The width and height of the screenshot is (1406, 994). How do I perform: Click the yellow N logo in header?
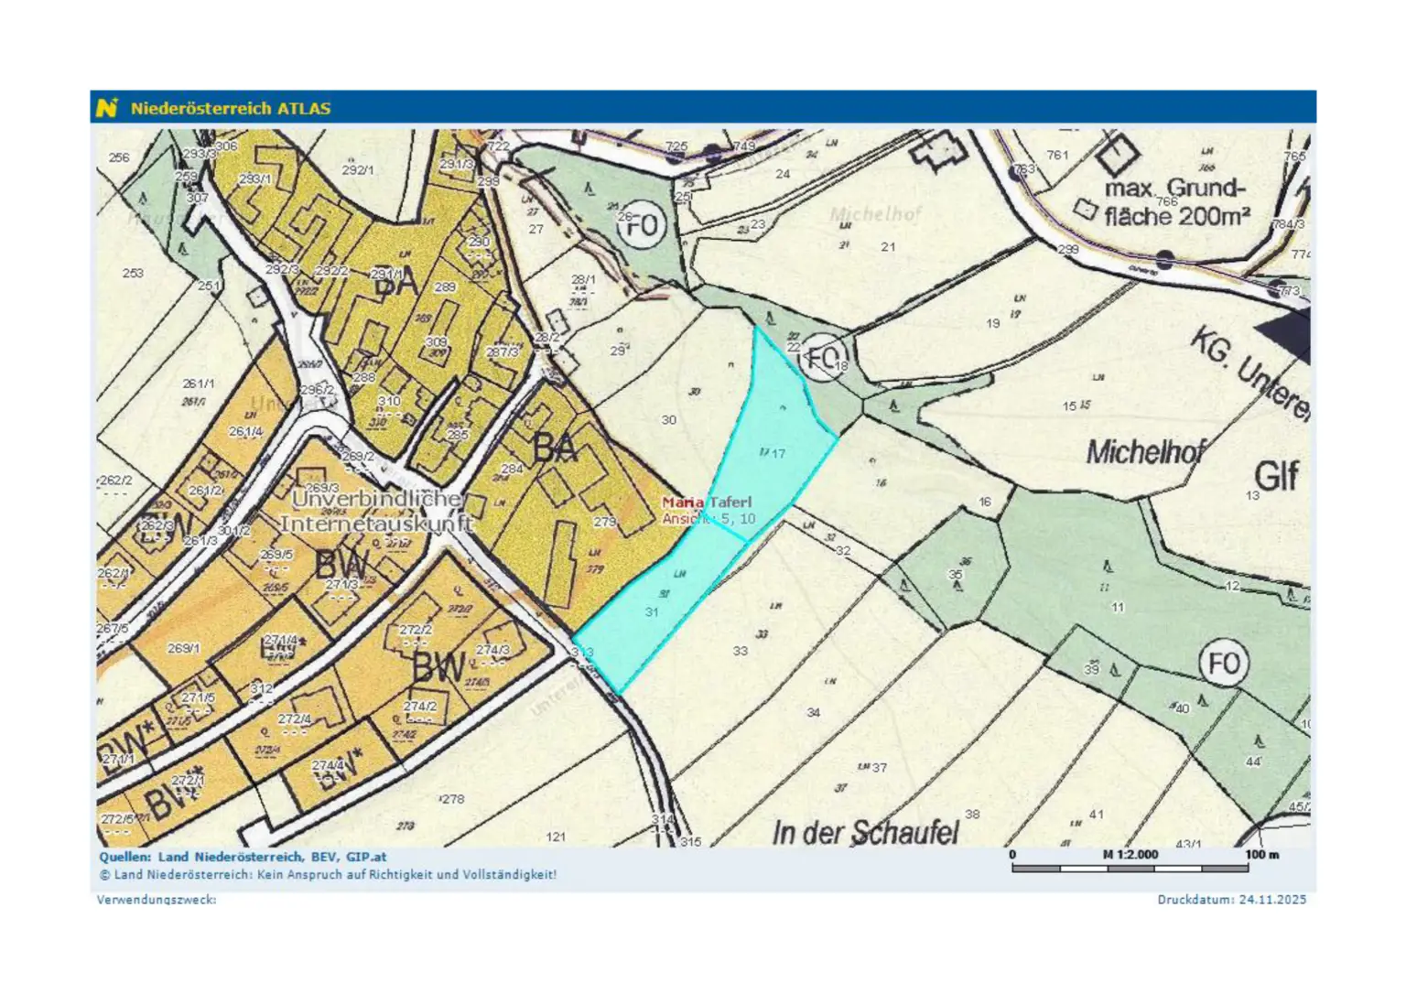107,108
